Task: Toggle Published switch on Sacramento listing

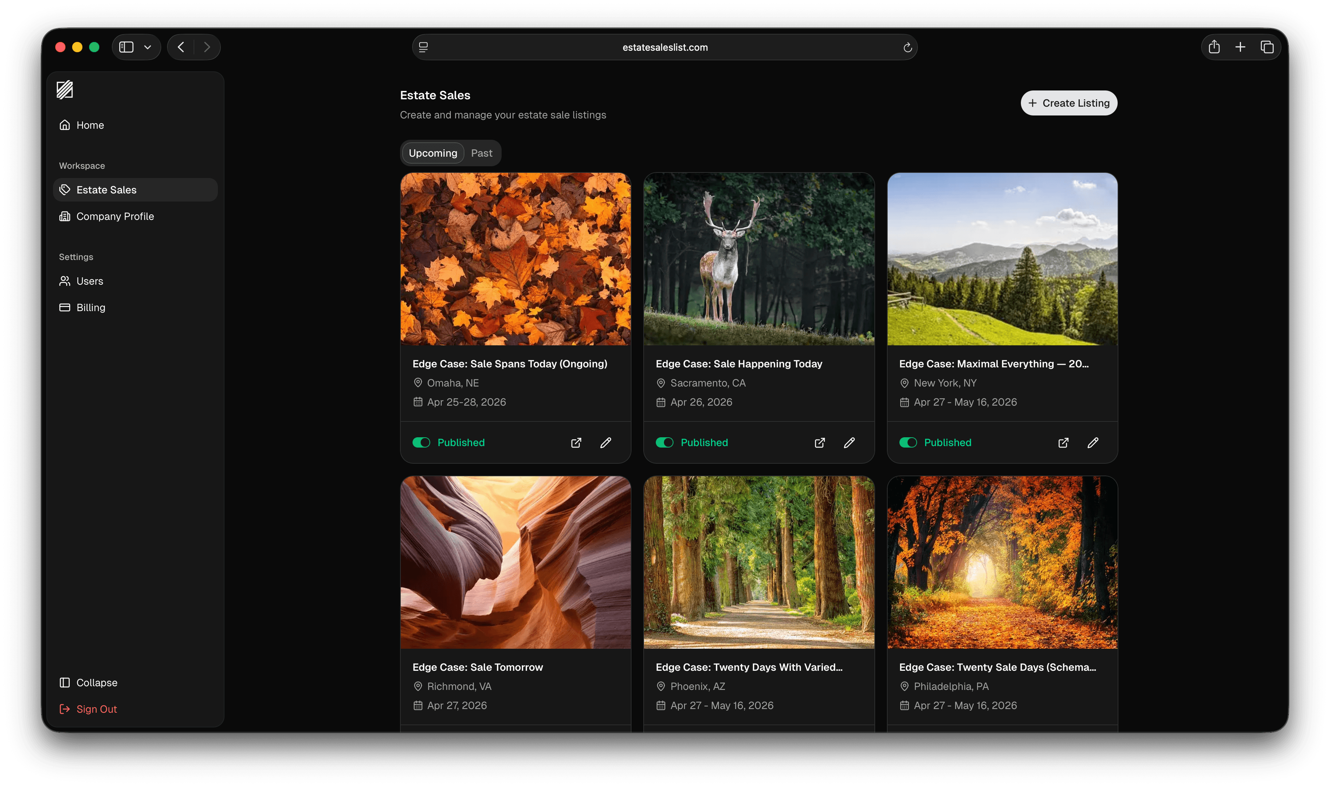Action: click(x=664, y=443)
